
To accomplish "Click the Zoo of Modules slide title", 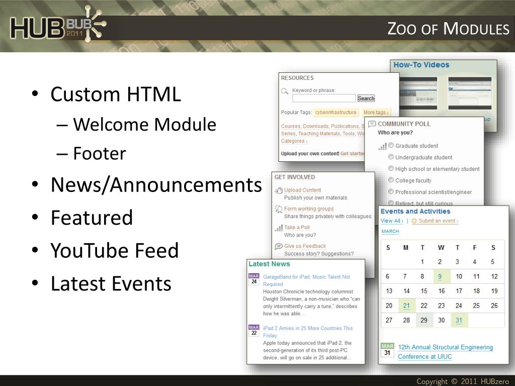I will pyautogui.click(x=448, y=29).
